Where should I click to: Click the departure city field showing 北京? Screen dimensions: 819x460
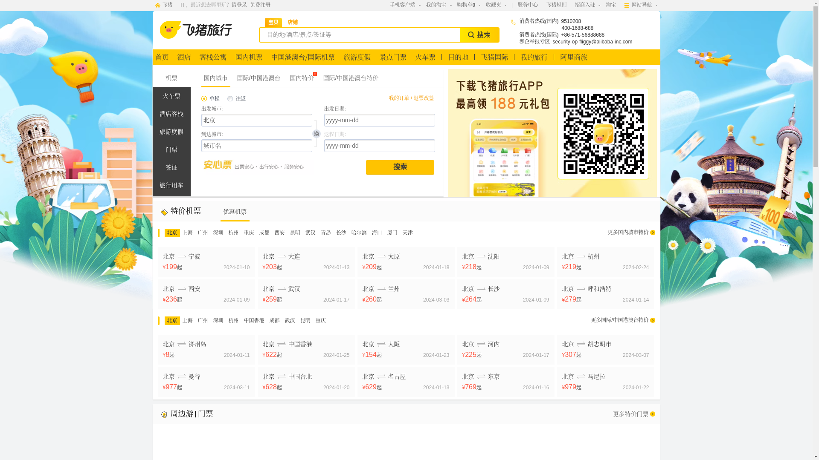tap(257, 120)
